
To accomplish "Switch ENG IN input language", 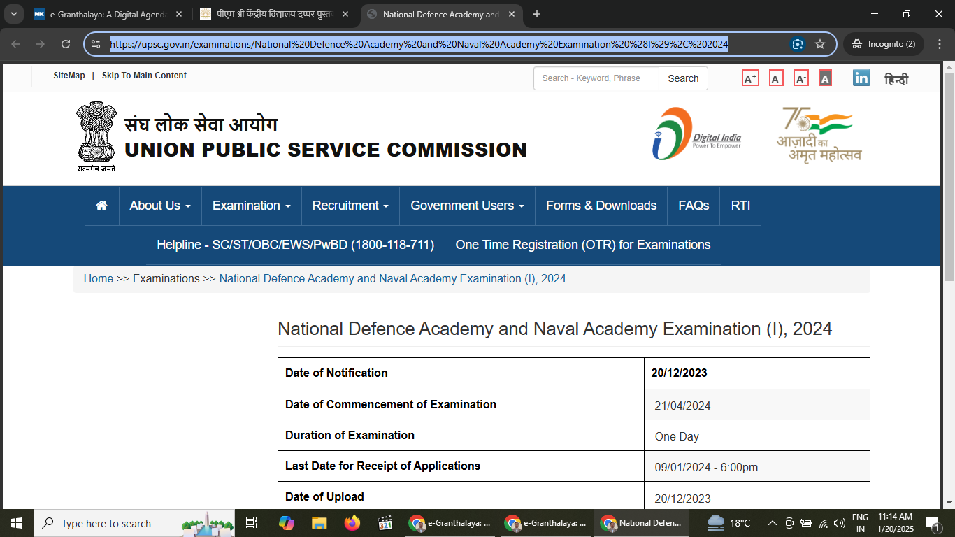I will pos(860,523).
